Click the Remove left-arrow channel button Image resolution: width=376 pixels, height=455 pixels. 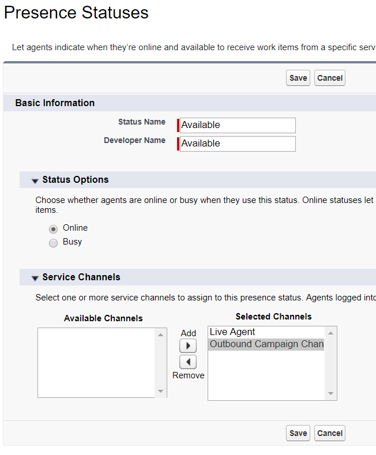click(x=188, y=362)
